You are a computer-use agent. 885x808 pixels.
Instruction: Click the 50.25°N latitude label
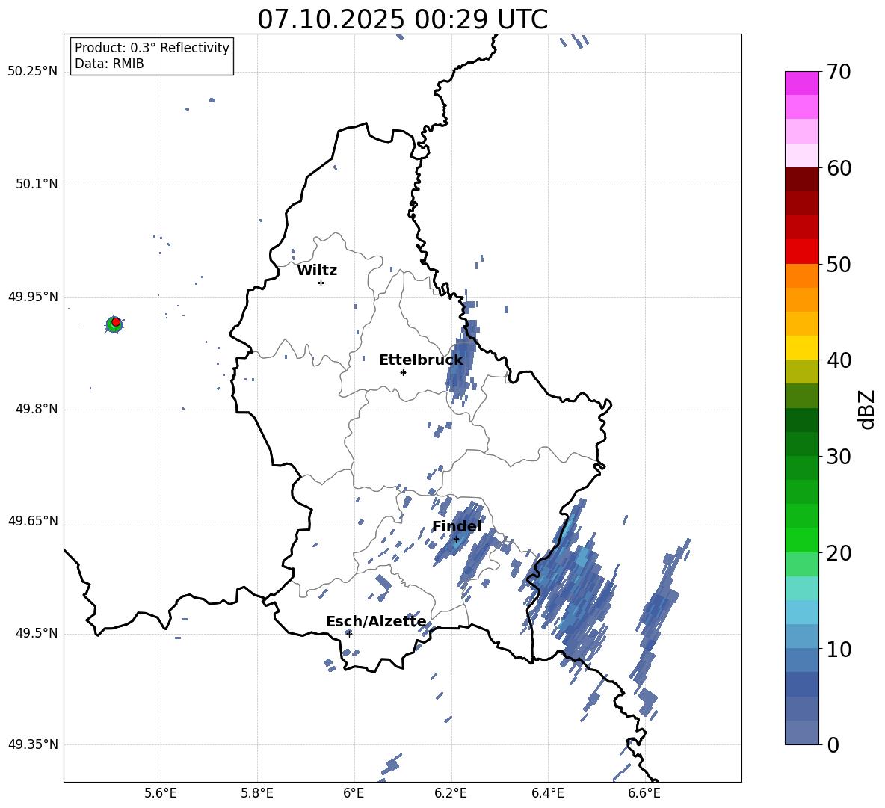[x=33, y=72]
